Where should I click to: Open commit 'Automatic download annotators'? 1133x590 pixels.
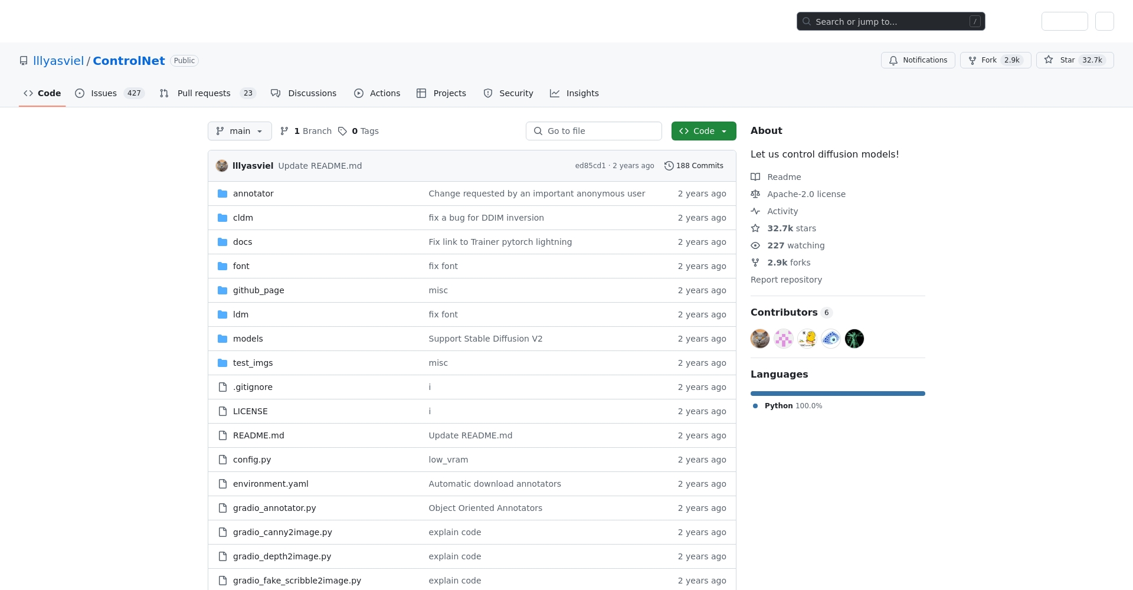pyautogui.click(x=495, y=484)
